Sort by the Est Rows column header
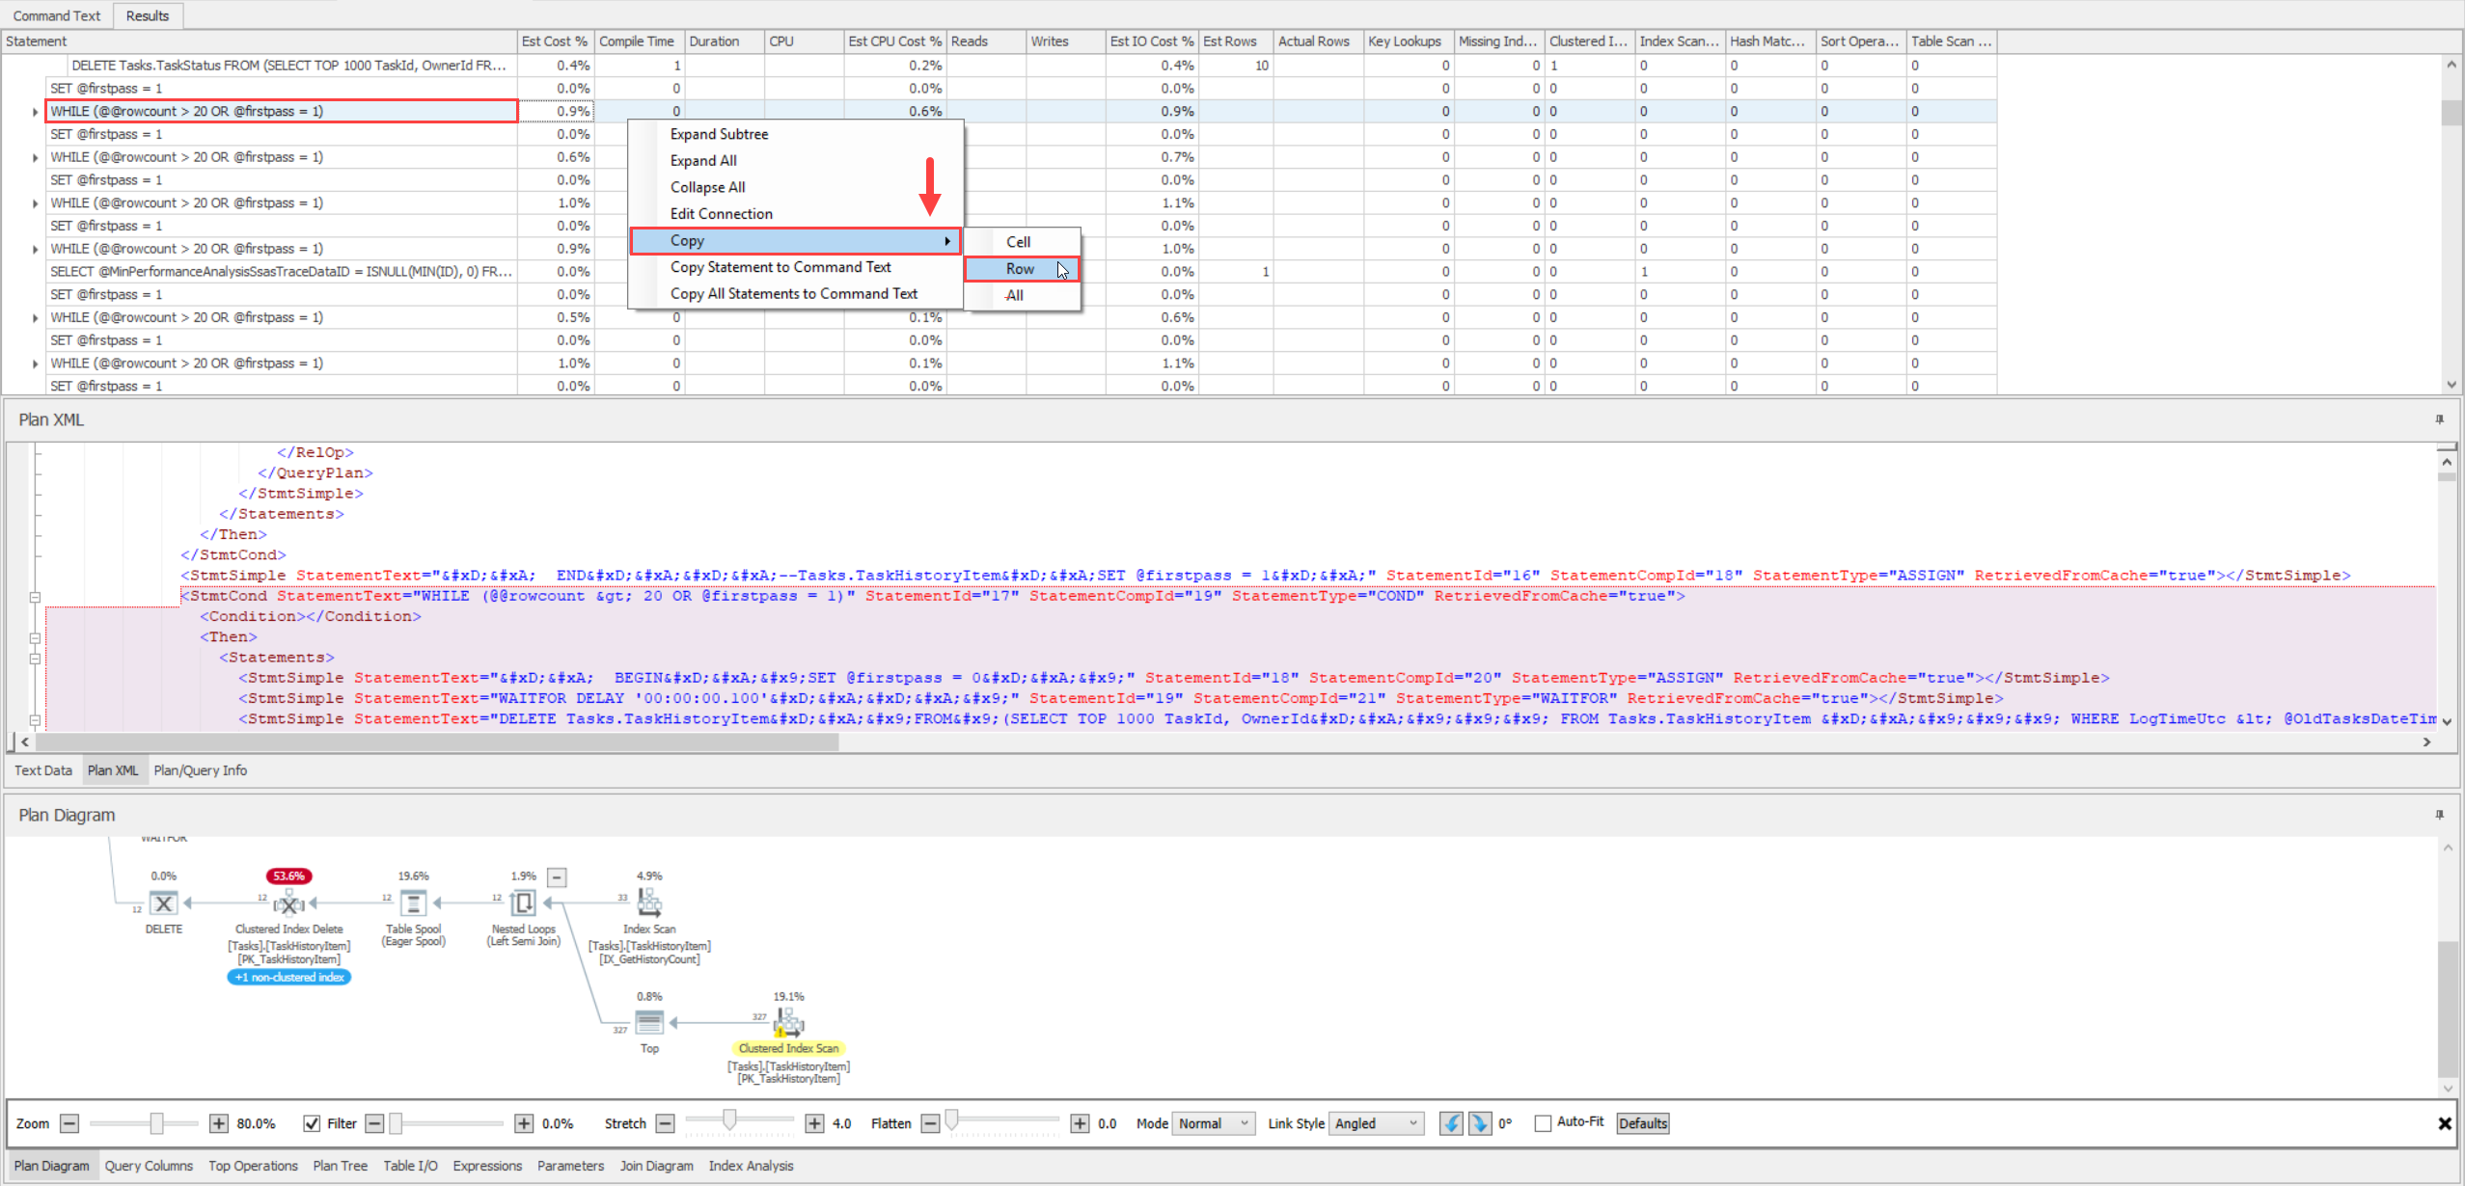2465x1186 pixels. tap(1236, 41)
